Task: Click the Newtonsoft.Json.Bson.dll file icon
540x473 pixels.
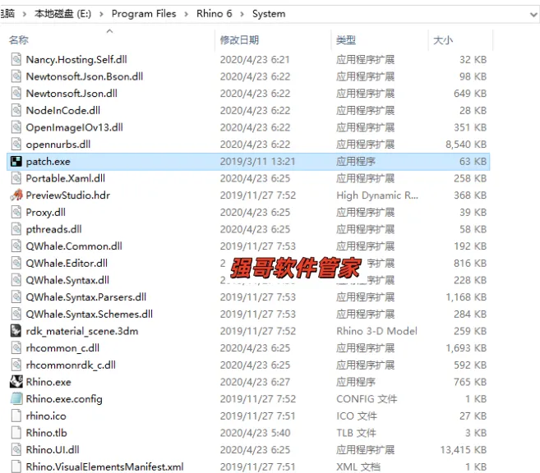Action: coord(16,76)
